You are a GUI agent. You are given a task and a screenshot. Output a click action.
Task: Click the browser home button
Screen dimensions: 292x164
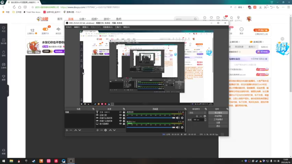(20, 7)
